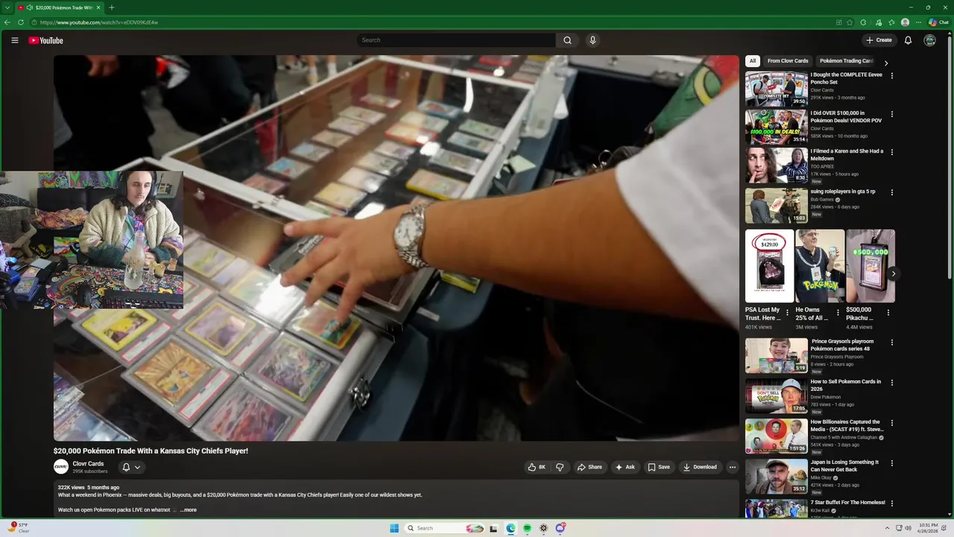Image resolution: width=954 pixels, height=537 pixels.
Task: Open options for 'I Filmed a Karen' video
Action: (x=892, y=152)
